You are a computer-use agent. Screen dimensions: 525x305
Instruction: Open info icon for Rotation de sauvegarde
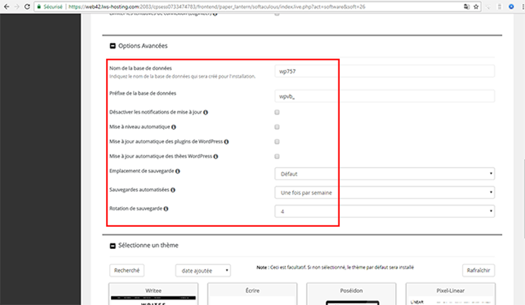point(166,209)
